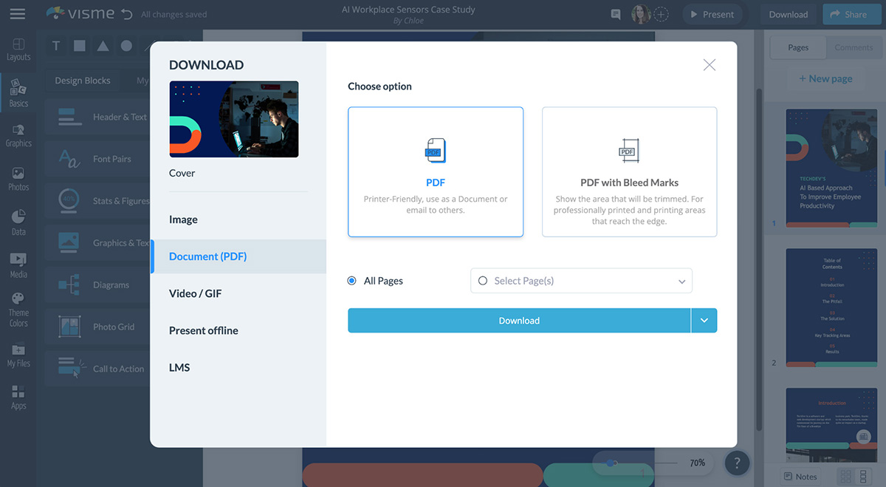This screenshot has height=487, width=886.
Task: Click the New page button
Action: click(x=826, y=78)
